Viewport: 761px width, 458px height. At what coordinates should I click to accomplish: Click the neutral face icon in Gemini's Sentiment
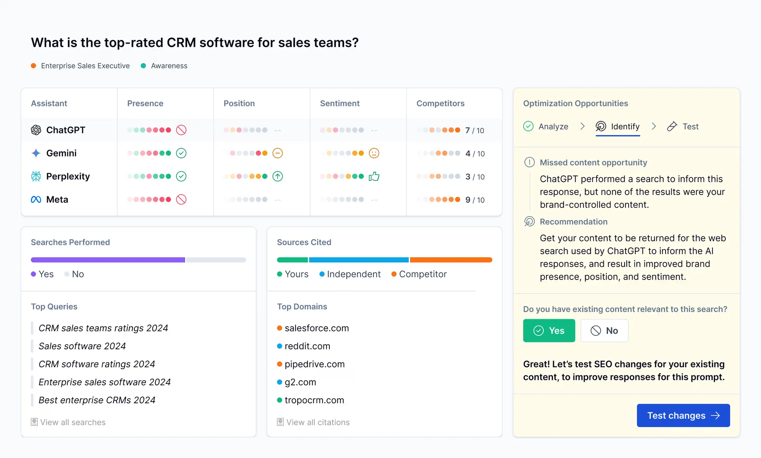click(374, 153)
